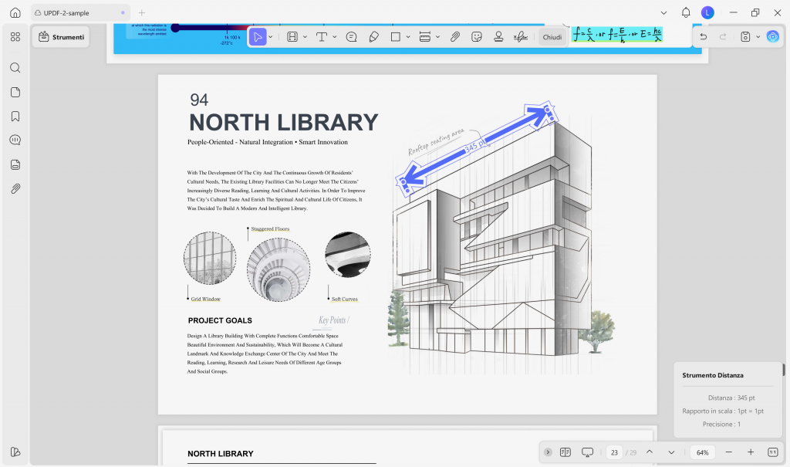Go to the previous page arrow
This screenshot has height=467, width=790.
pyautogui.click(x=650, y=452)
